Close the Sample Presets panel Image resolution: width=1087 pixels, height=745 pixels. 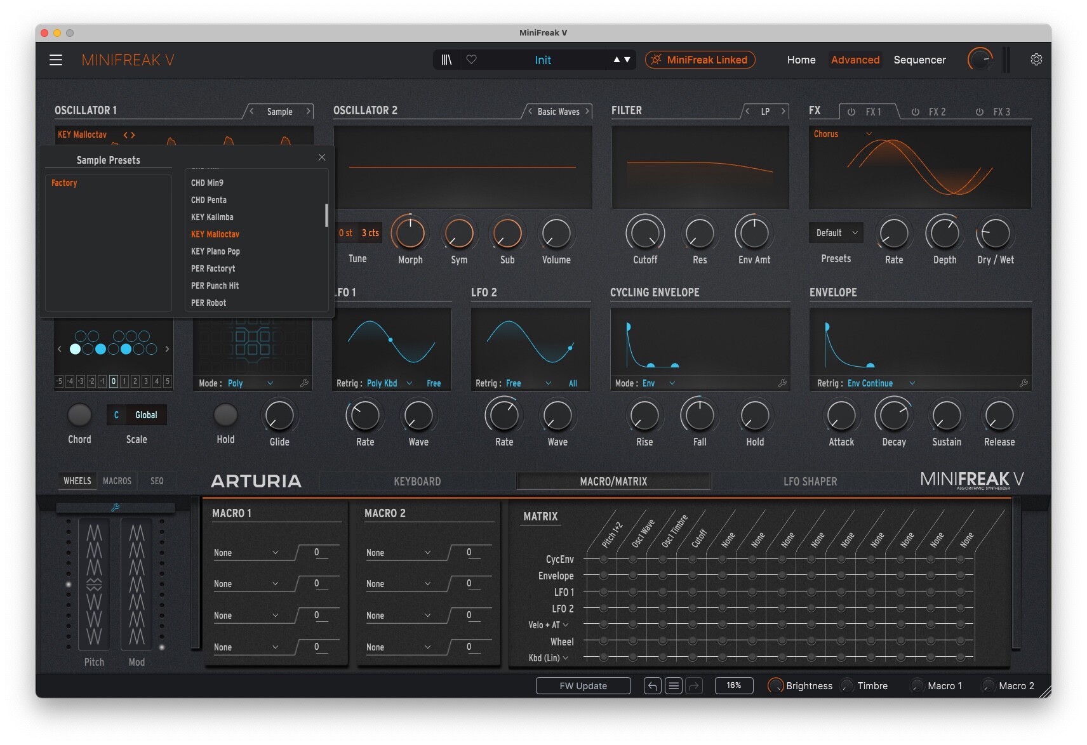coord(322,157)
